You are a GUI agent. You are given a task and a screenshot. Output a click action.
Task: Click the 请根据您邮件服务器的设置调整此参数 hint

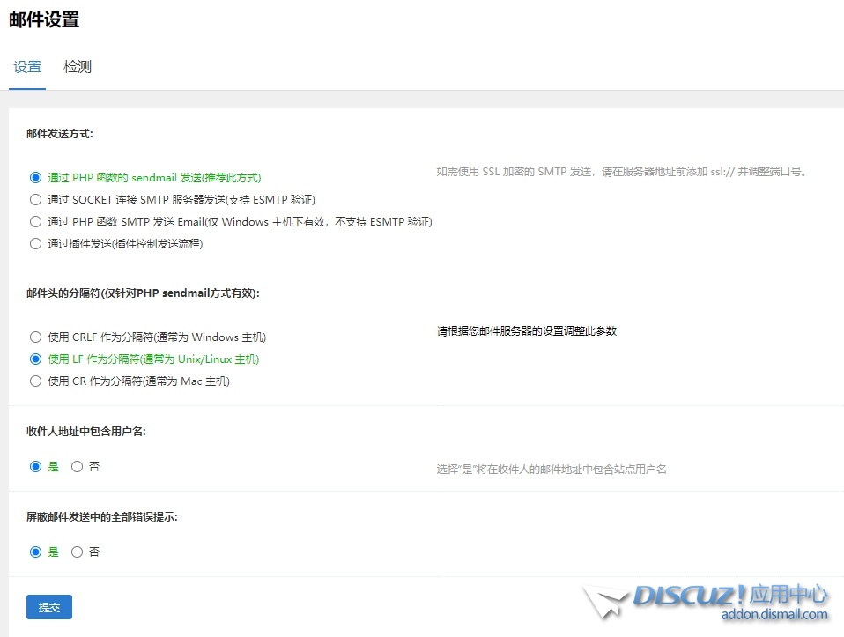point(527,331)
